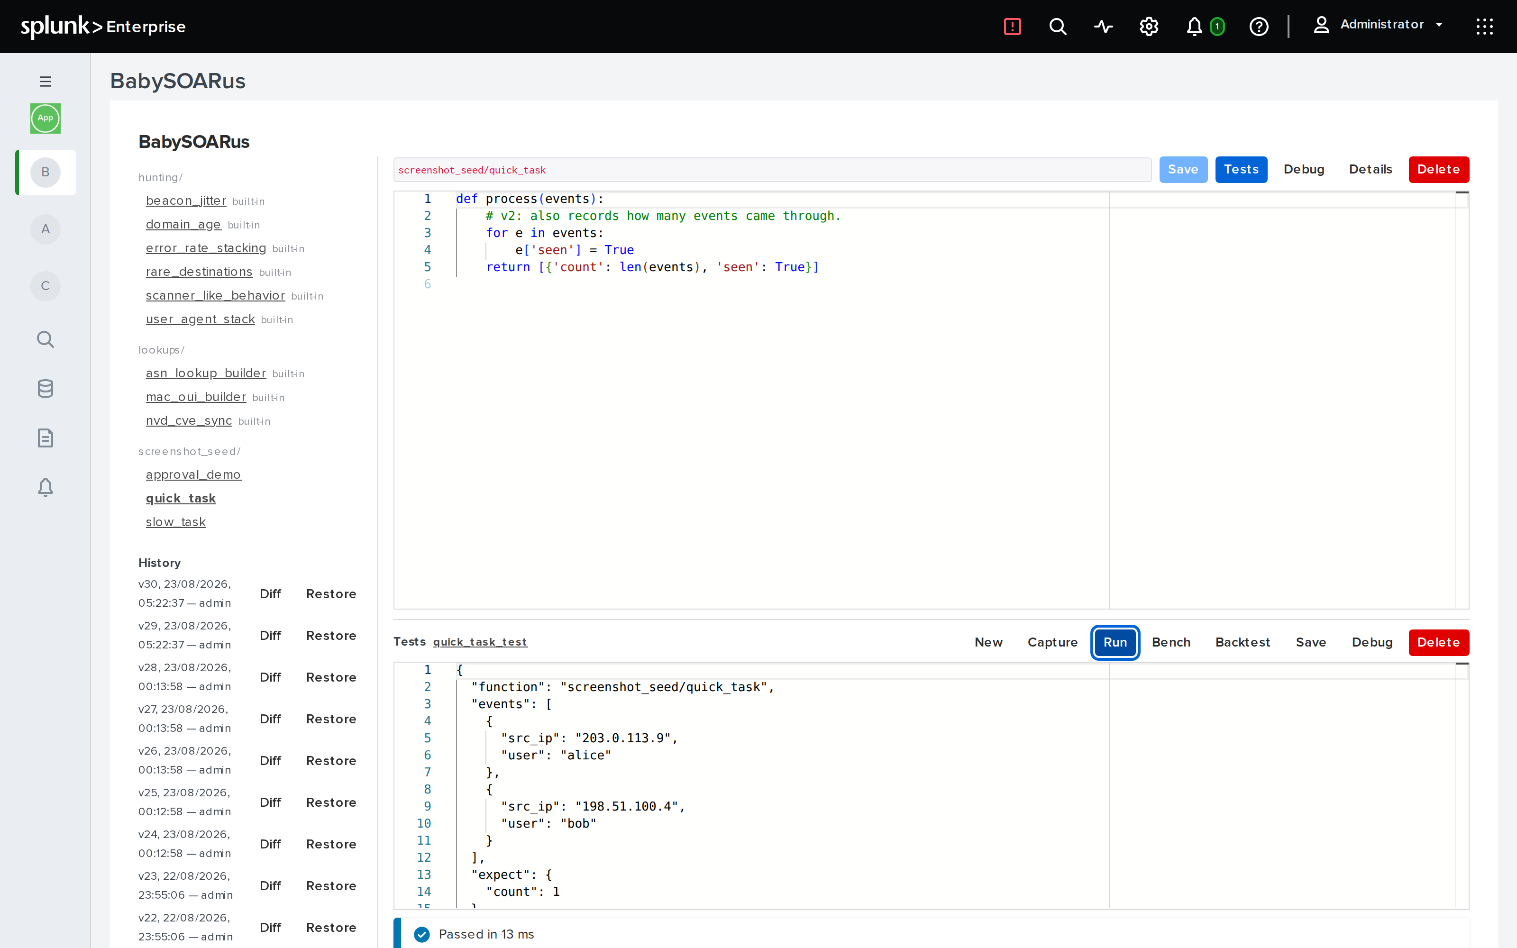1517x948 pixels.
Task: Open the rare_destinations function
Action: [199, 272]
